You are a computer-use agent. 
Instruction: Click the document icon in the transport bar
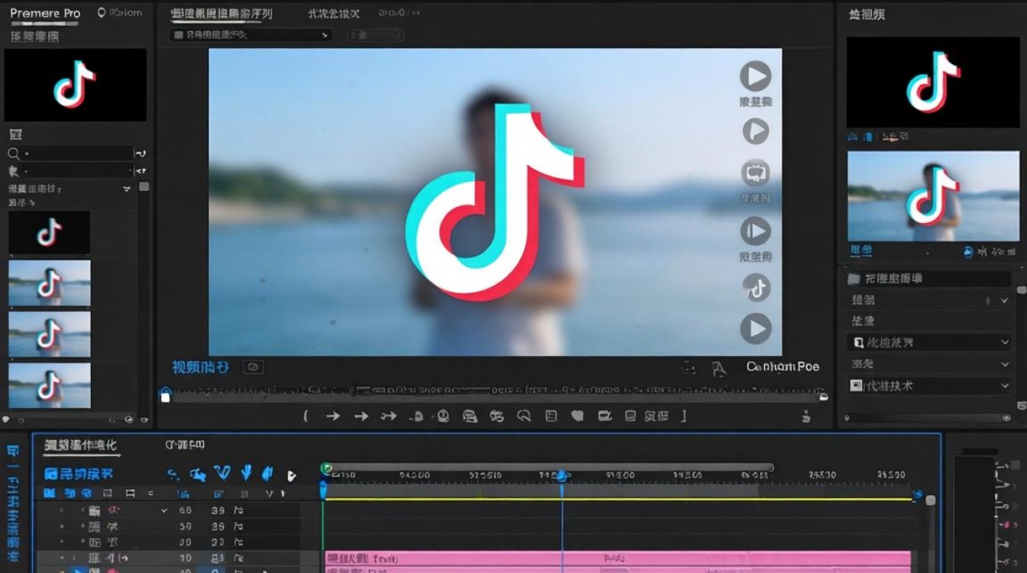click(x=551, y=416)
